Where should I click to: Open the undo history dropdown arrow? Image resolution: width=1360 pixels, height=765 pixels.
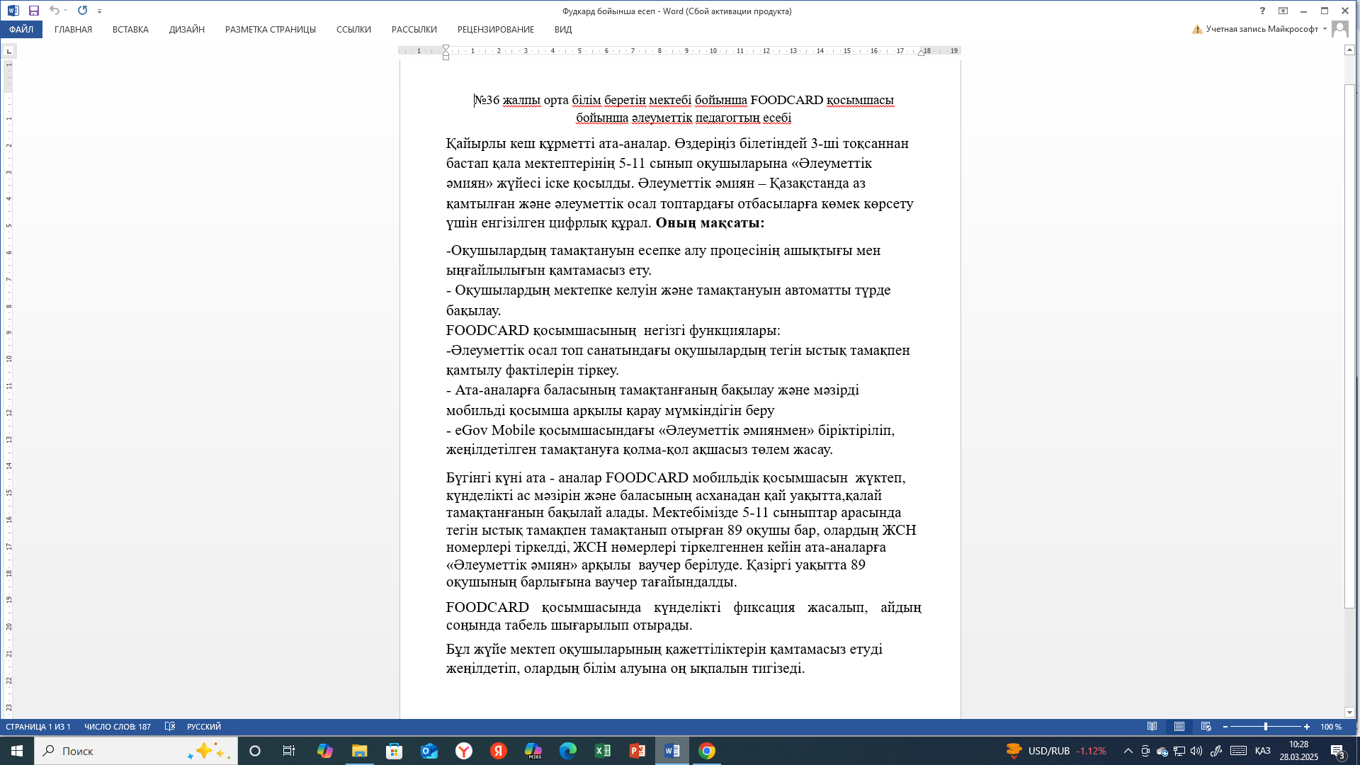point(65,11)
